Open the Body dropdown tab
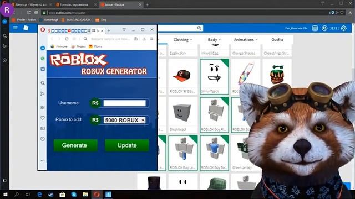This screenshot has width=355, height=199. tap(214, 40)
